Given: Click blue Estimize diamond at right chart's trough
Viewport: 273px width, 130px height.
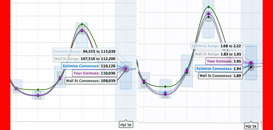Looking at the screenshot, I should point(165,92).
